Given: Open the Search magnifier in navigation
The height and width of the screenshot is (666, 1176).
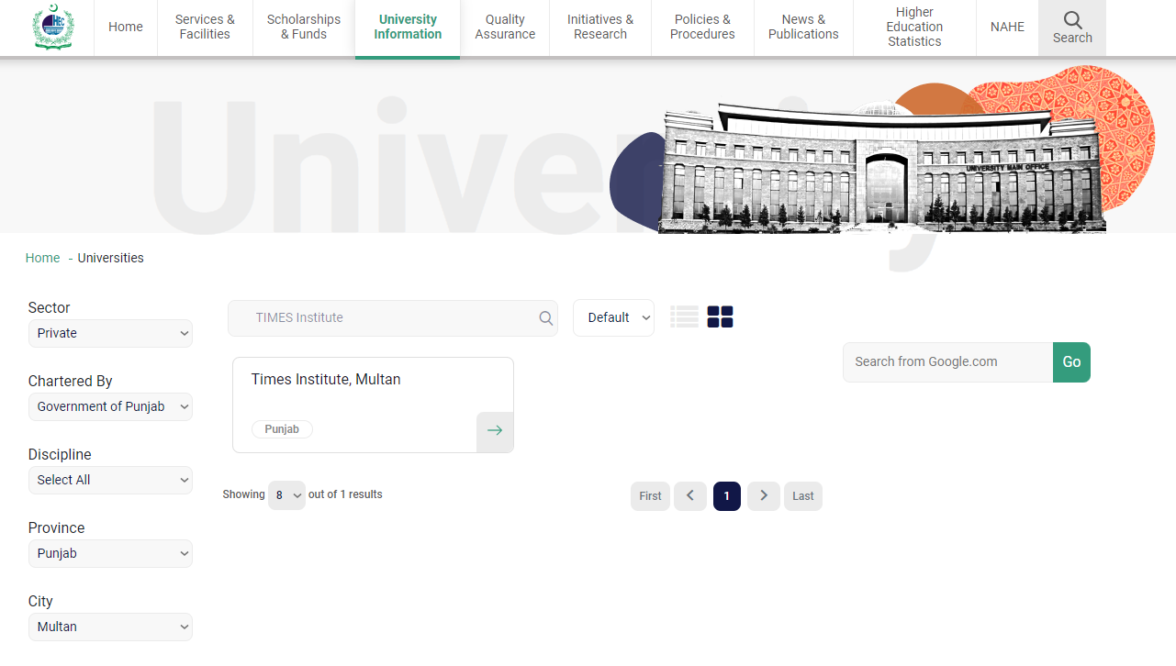Looking at the screenshot, I should 1072,28.
